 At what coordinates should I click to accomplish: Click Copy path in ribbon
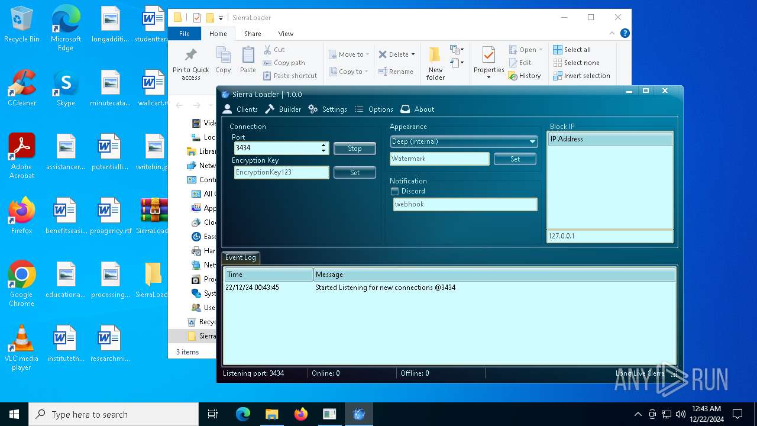tap(284, 63)
